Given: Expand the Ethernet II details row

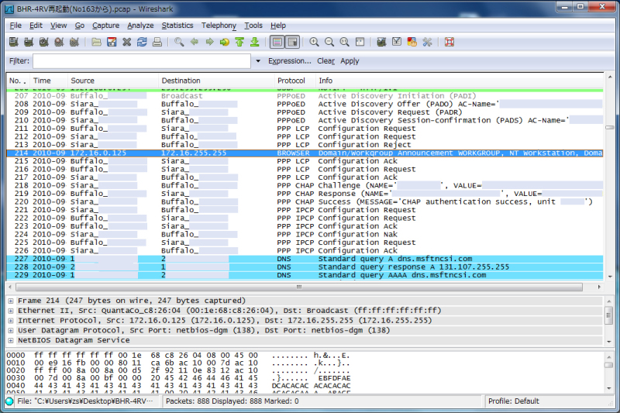Looking at the screenshot, I should [11, 311].
